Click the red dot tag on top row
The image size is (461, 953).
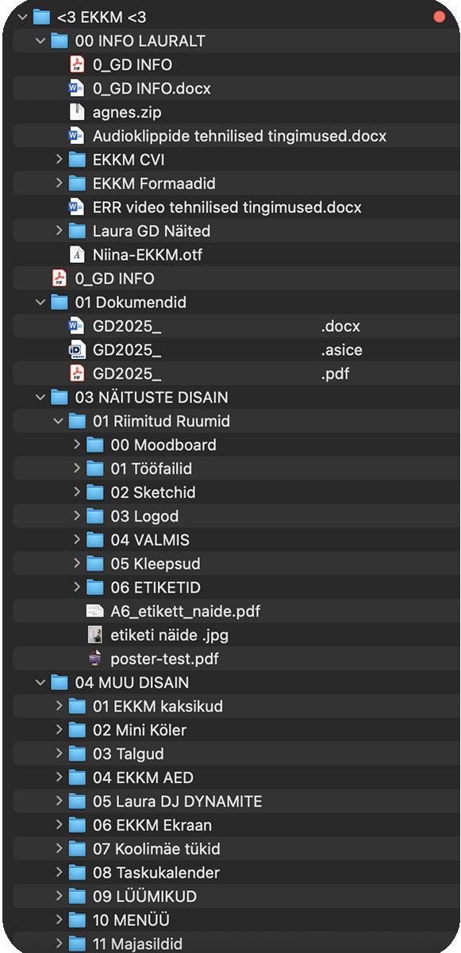[x=439, y=17]
